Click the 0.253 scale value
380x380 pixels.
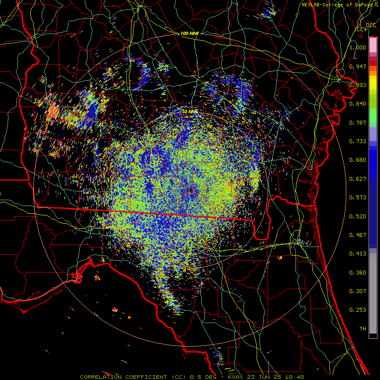pos(358,310)
